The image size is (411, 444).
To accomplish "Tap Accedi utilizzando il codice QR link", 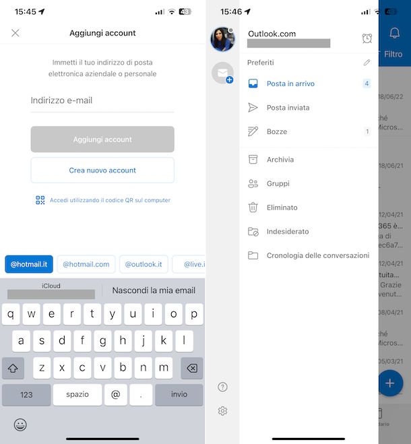I will 110,200.
